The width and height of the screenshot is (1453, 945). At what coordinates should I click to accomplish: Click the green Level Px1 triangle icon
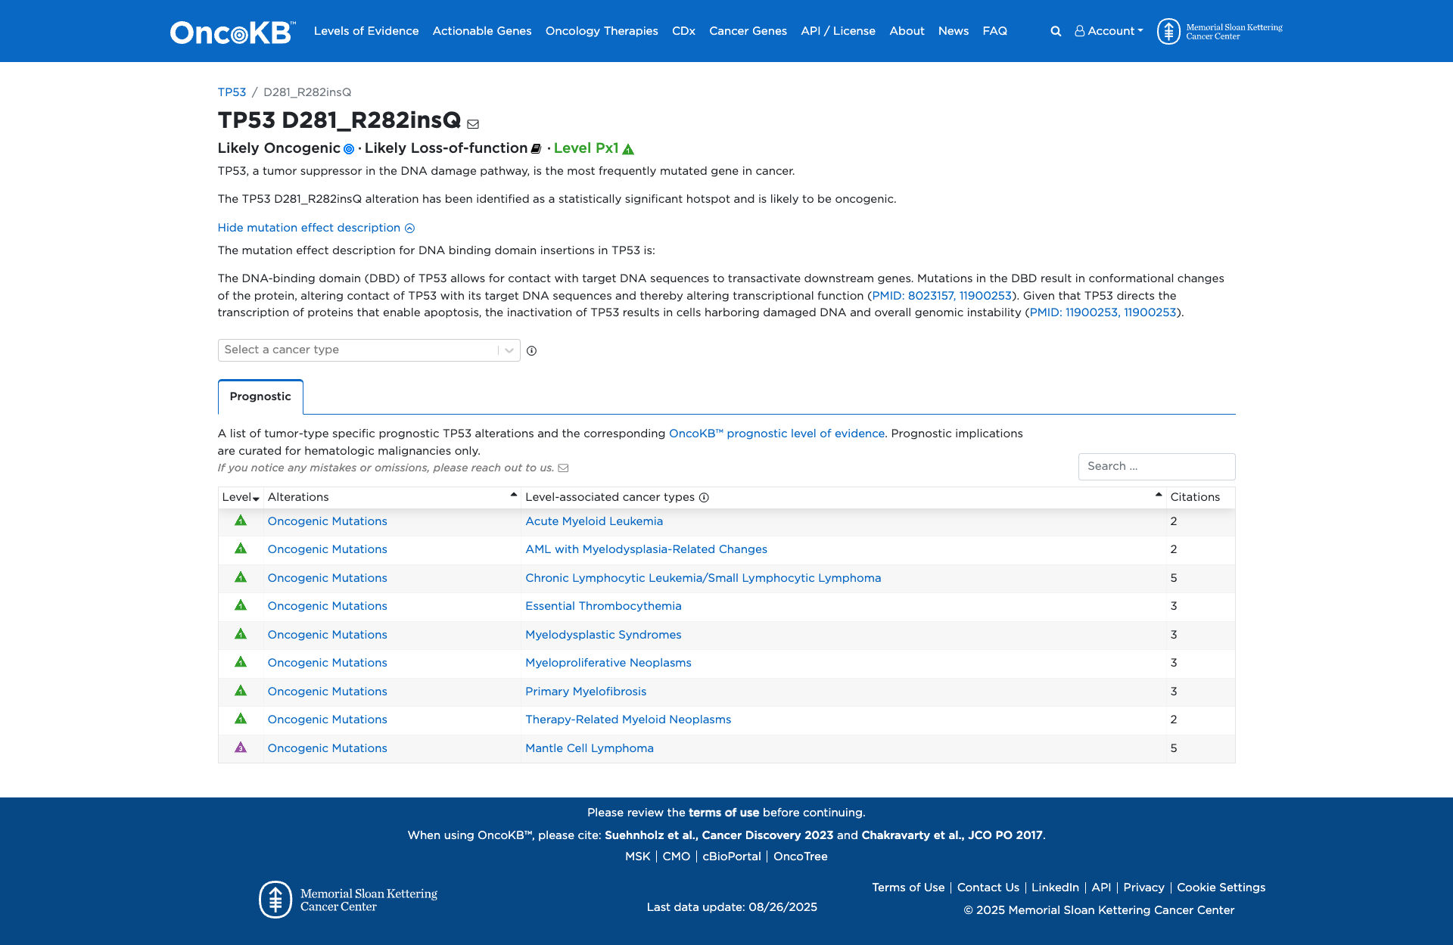(x=628, y=149)
